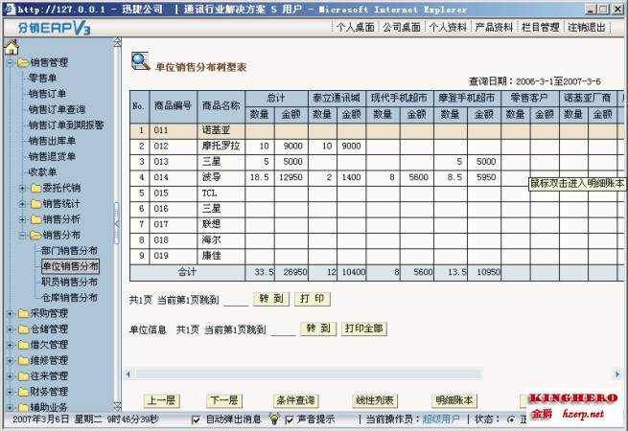Click the 明细账本 button

pos(454,400)
